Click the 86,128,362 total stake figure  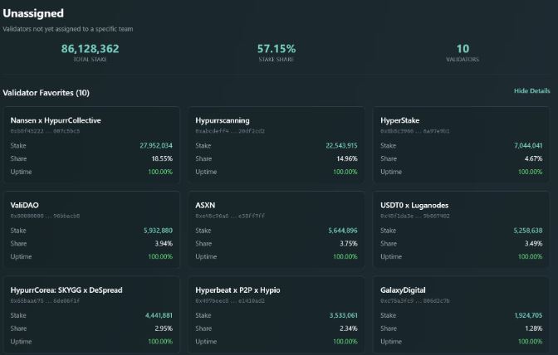[90, 49]
